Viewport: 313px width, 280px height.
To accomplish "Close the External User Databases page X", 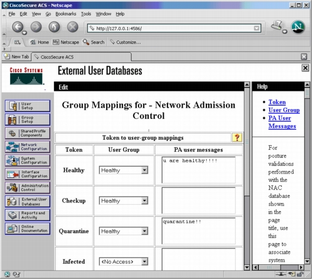I will [305, 68].
